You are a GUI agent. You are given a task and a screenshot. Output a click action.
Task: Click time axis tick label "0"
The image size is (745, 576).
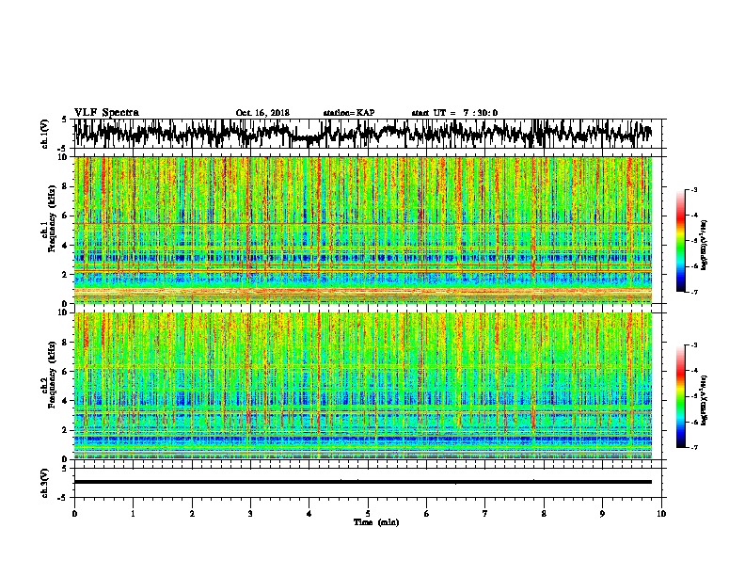(74, 514)
